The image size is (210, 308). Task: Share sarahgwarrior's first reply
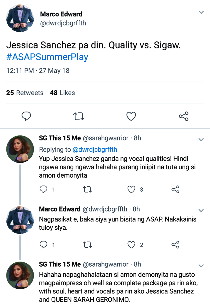click(x=175, y=189)
